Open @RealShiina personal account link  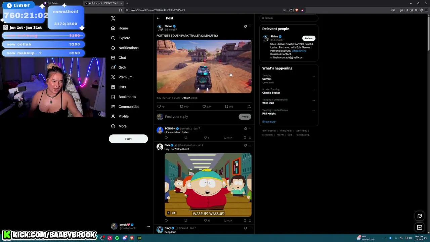point(299,51)
